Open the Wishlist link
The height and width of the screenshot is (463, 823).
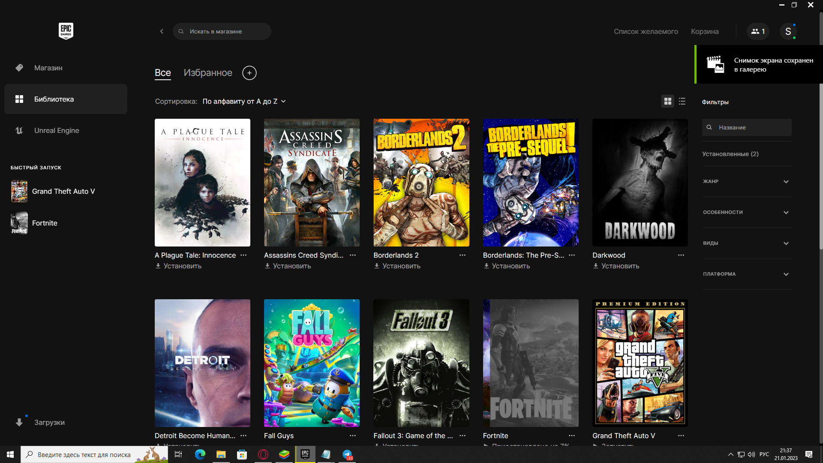point(646,31)
